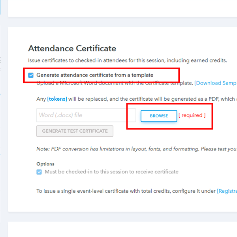Click the Options section label

point(45,164)
